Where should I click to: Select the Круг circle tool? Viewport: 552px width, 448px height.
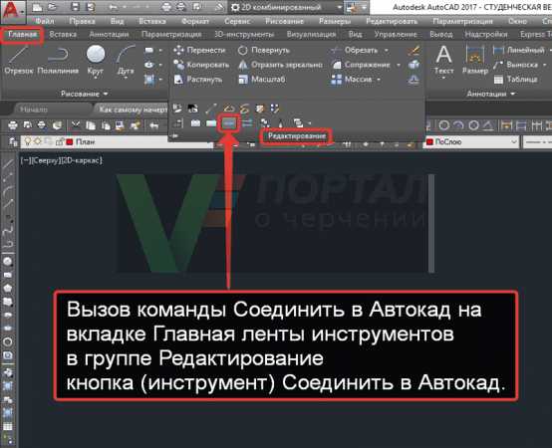pos(96,60)
